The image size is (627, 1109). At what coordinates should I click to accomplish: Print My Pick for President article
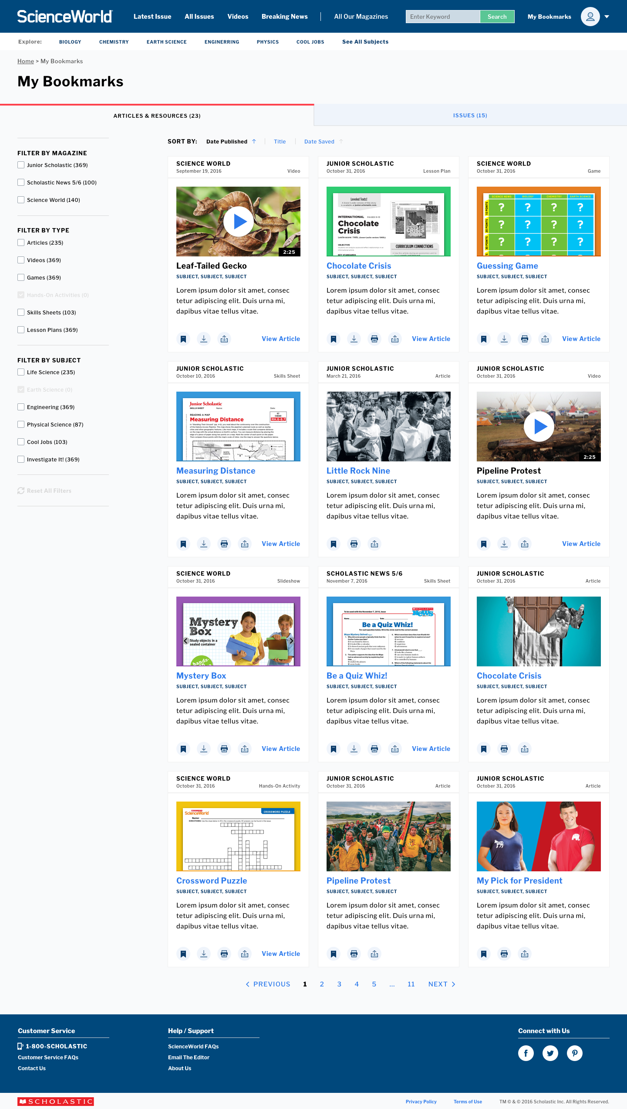(x=504, y=954)
